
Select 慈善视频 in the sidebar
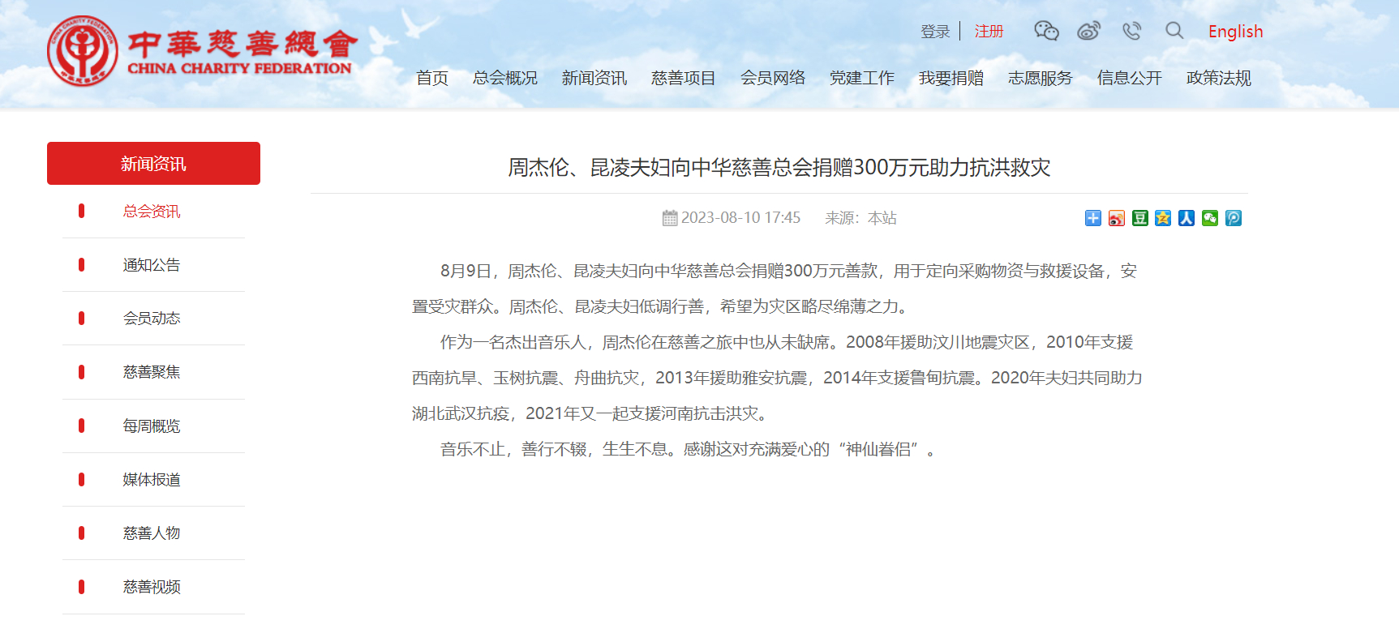tap(152, 587)
